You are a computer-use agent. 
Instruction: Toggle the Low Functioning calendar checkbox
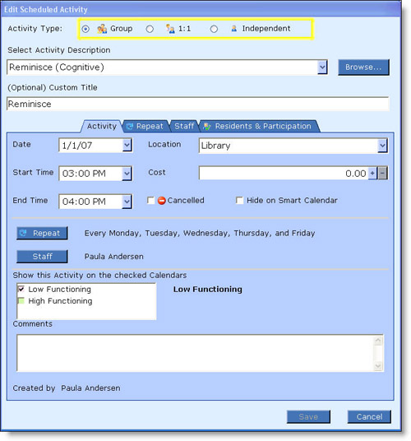tap(21, 289)
